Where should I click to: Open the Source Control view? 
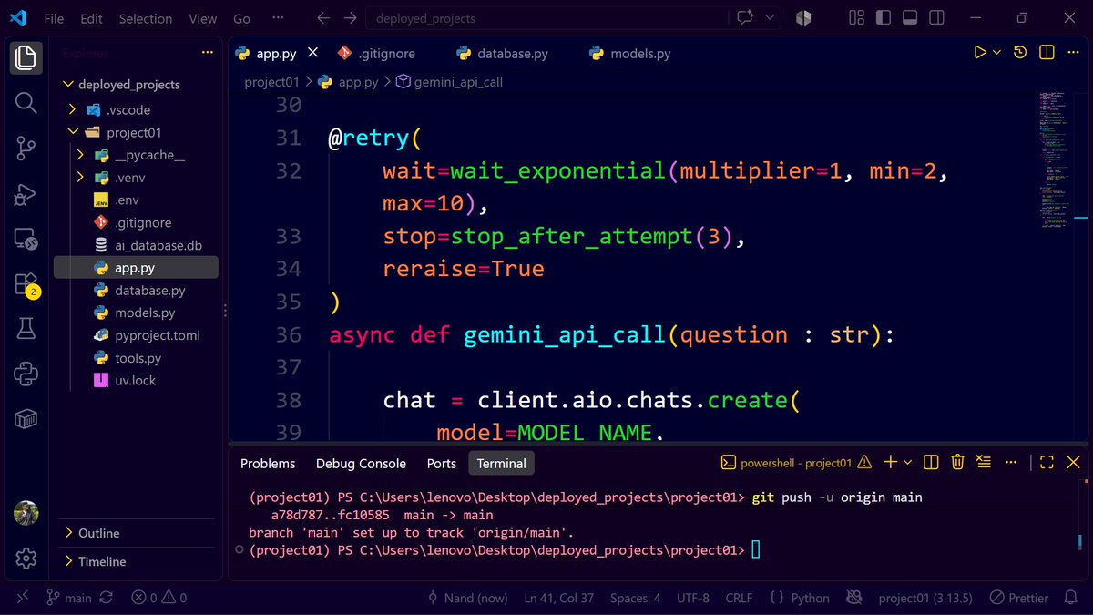pos(26,149)
